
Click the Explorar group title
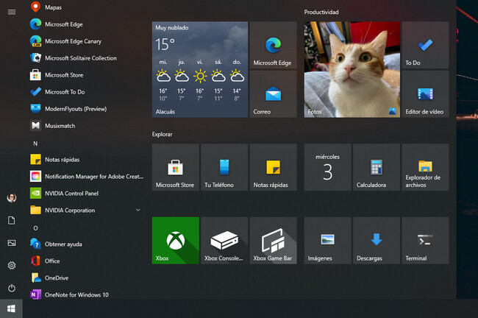click(162, 134)
